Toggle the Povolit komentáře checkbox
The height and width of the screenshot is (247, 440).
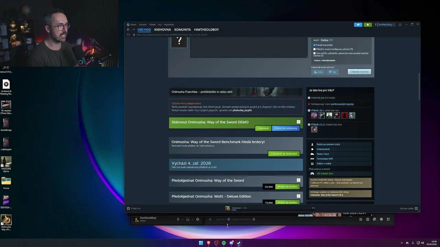pos(315,45)
